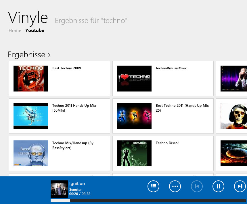
Task: Select the 'Techno Disco!' title
Action: pyautogui.click(x=167, y=143)
